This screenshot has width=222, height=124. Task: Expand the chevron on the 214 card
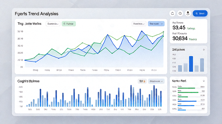coord(204,50)
